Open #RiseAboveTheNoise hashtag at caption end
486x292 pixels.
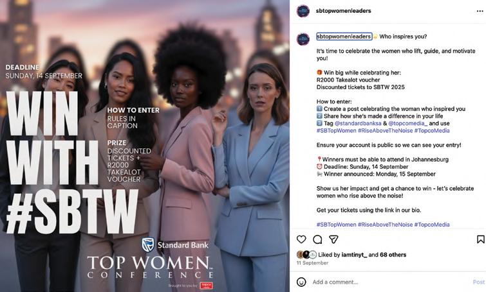click(x=386, y=225)
